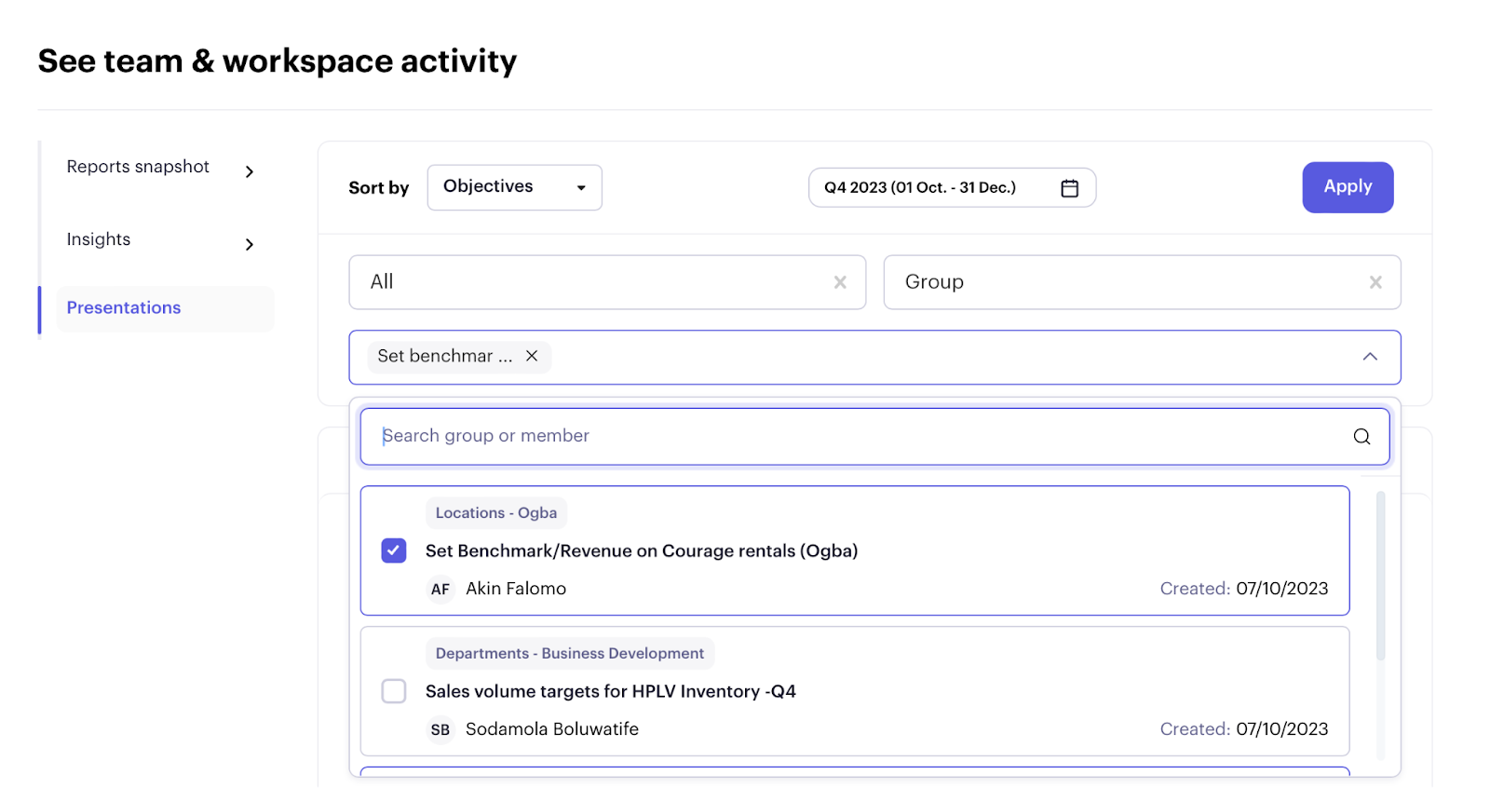Click the SB avatar for Sodamola Boluwatife

pyautogui.click(x=440, y=730)
